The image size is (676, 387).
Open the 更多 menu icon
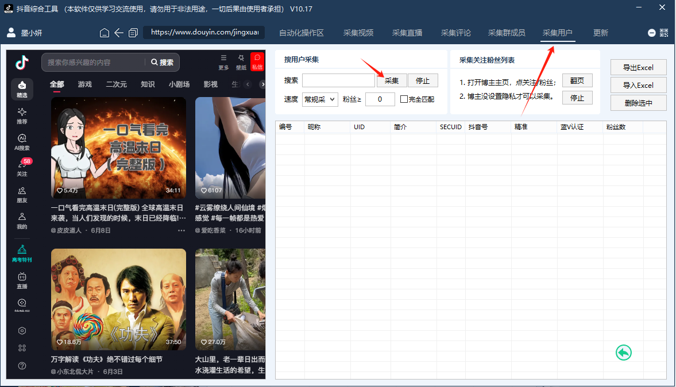tap(223, 61)
